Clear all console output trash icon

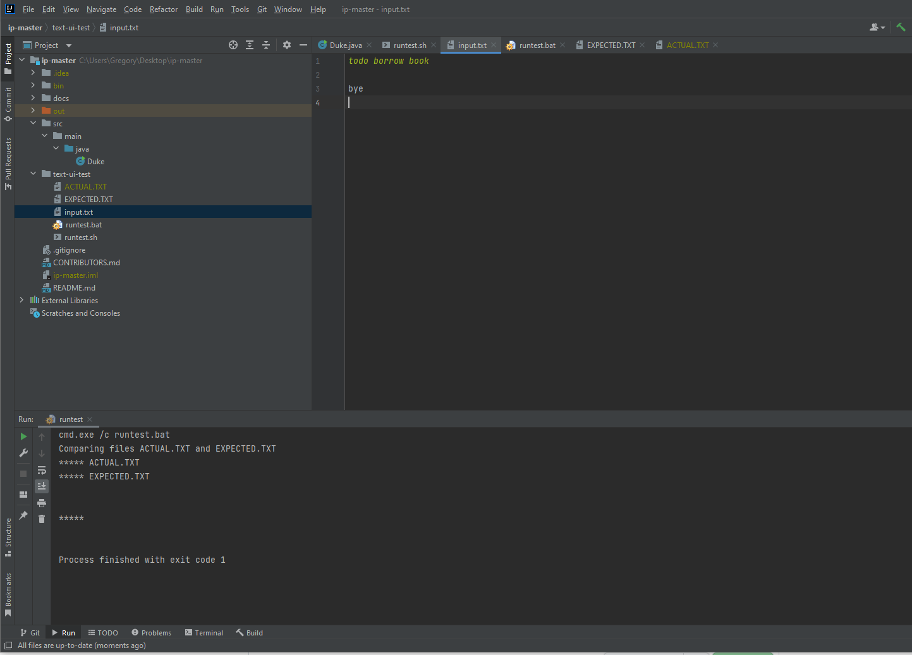(42, 519)
